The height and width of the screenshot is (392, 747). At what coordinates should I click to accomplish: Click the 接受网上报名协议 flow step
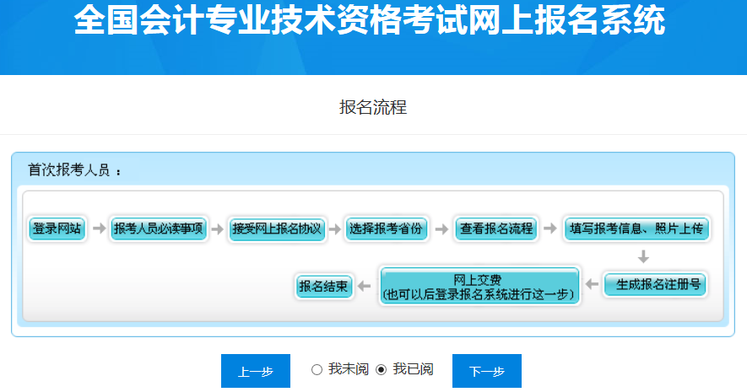[x=277, y=228]
